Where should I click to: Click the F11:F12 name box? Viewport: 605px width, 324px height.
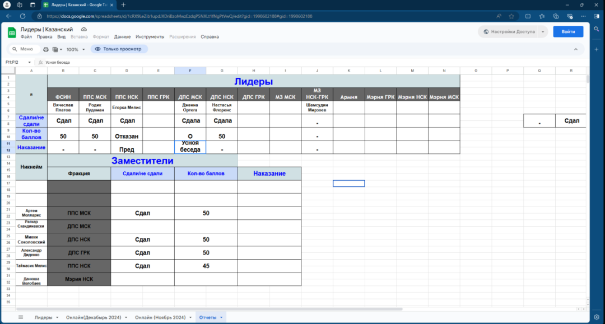pos(15,63)
